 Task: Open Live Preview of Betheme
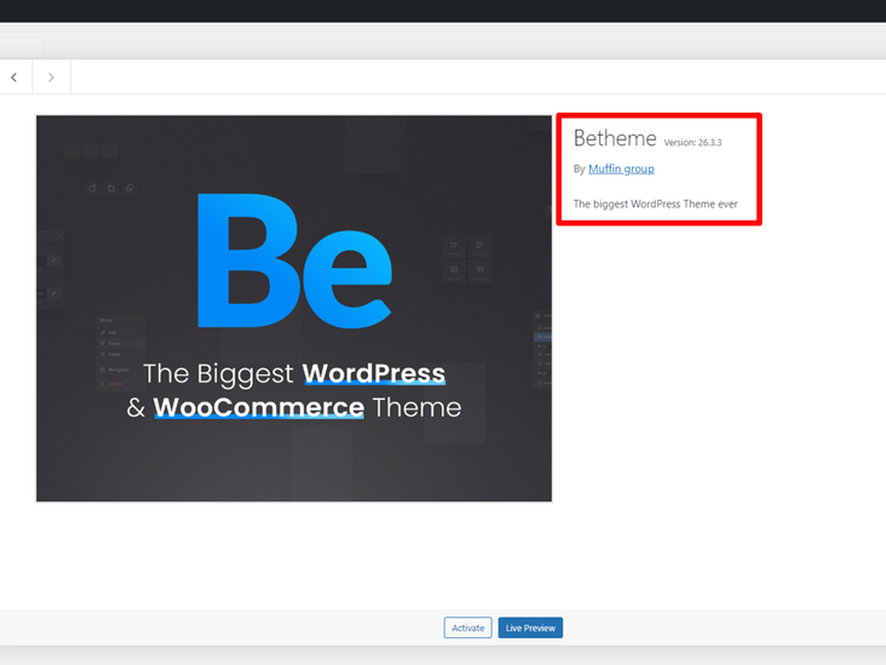(x=530, y=628)
